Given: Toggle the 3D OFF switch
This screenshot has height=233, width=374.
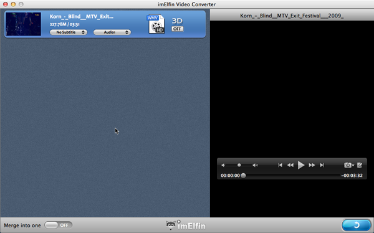Looking at the screenshot, I should coord(178,29).
